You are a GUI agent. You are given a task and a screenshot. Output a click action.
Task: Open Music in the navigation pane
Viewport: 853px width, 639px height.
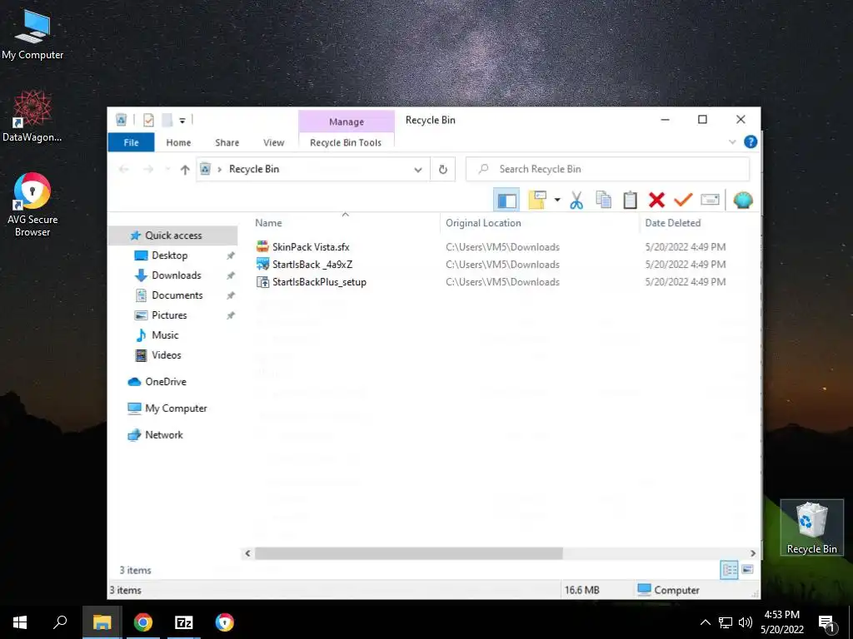[165, 335]
